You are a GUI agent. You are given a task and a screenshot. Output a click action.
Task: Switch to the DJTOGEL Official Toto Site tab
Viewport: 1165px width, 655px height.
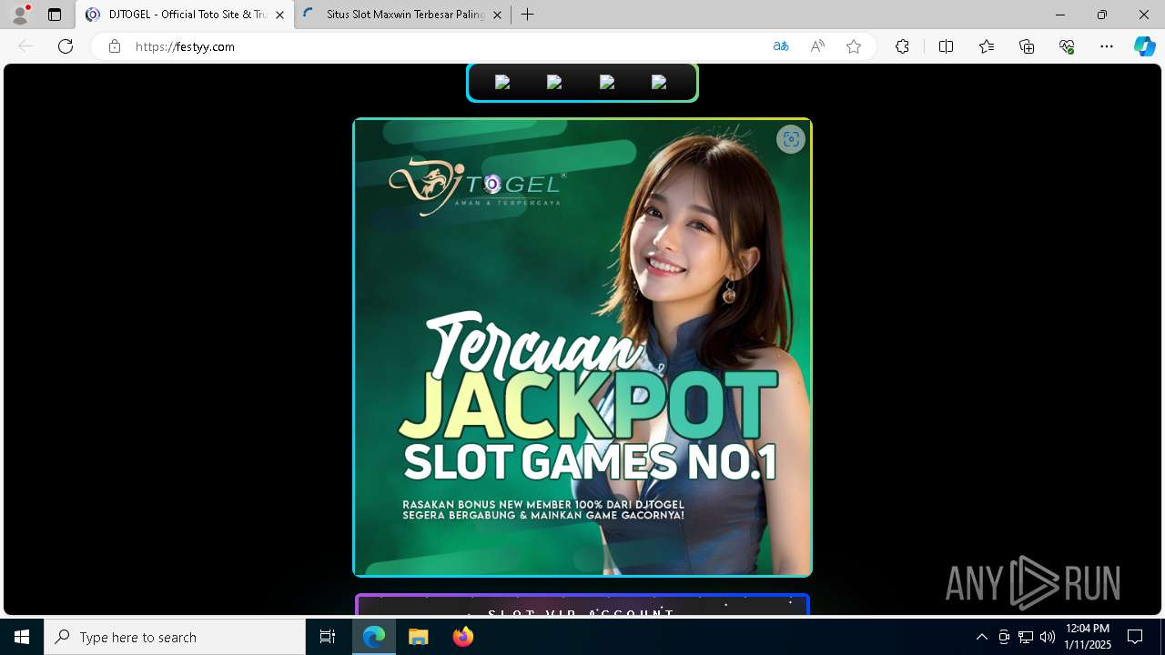point(186,15)
